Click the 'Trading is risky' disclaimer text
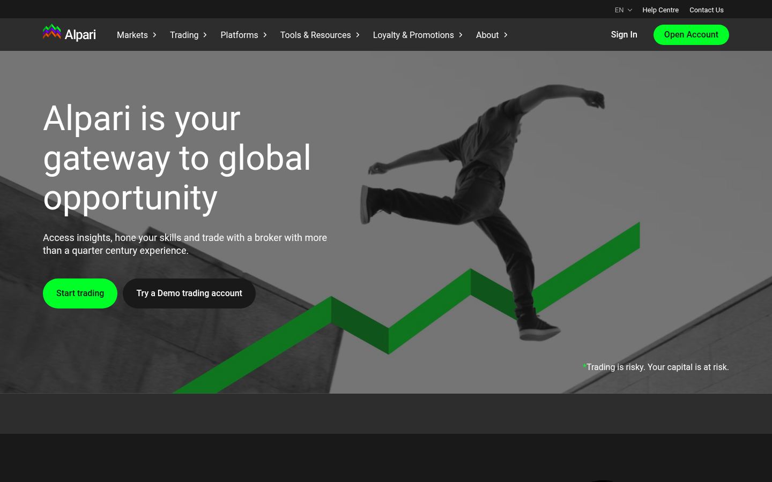 pyautogui.click(x=656, y=367)
